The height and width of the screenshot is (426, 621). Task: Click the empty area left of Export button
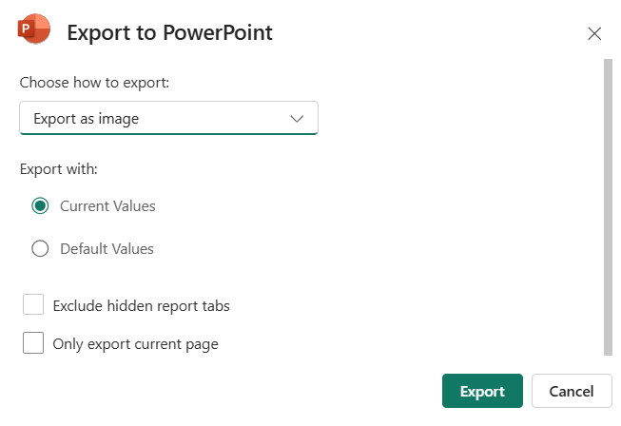[238, 391]
